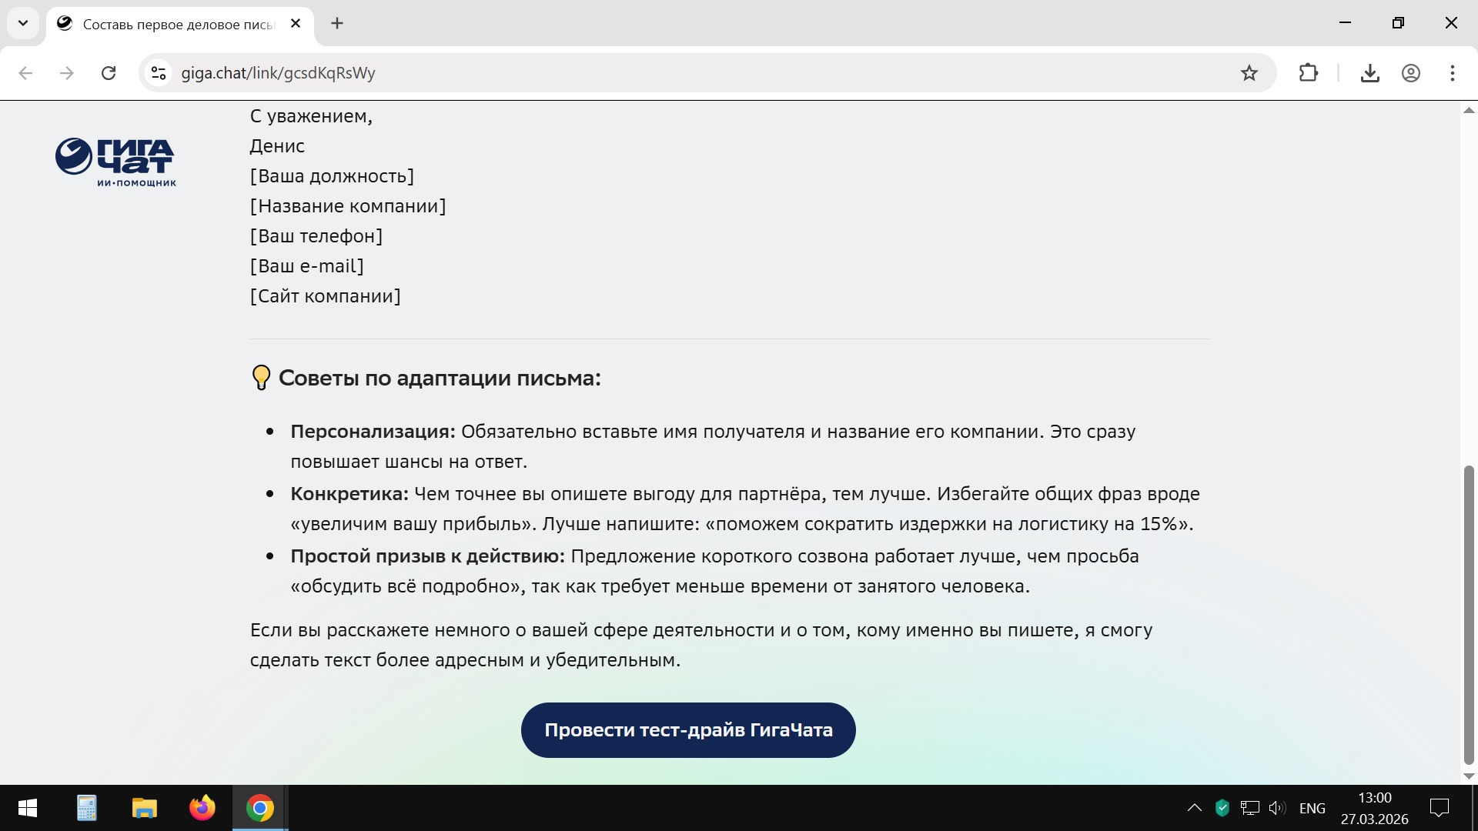Show hidden system tray icons
Image resolution: width=1478 pixels, height=831 pixels.
click(1194, 808)
